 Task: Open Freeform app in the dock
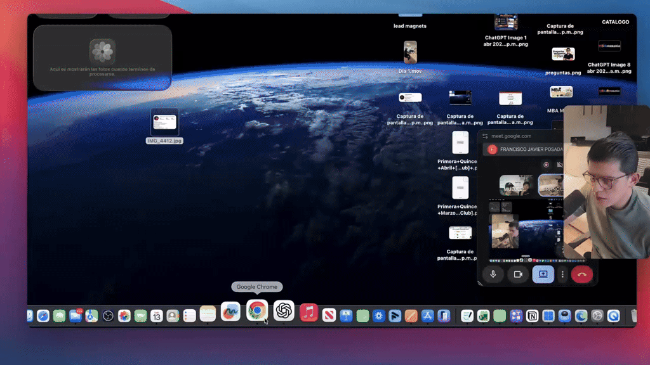(230, 312)
